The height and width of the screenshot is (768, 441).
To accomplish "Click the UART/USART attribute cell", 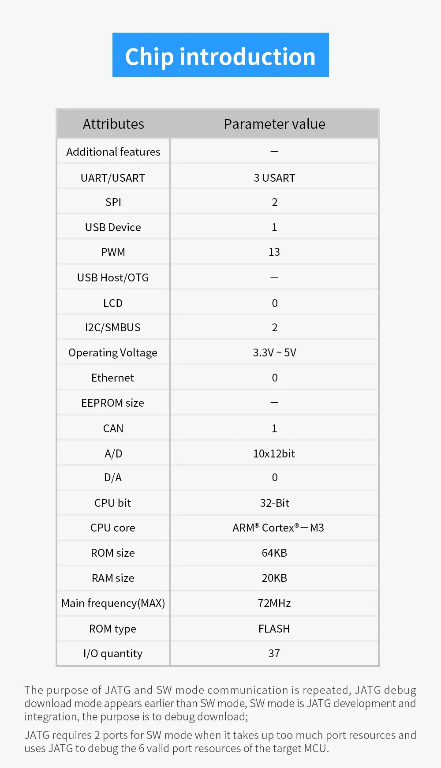I will click(113, 178).
